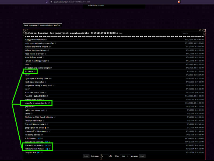Click the [C] badge next to Natalie Winter Phillips

(46, 149)
